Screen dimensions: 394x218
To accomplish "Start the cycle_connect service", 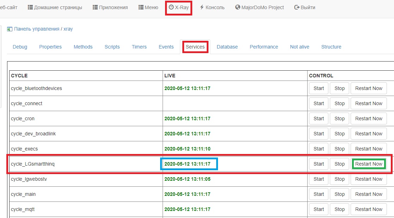I will point(319,103).
